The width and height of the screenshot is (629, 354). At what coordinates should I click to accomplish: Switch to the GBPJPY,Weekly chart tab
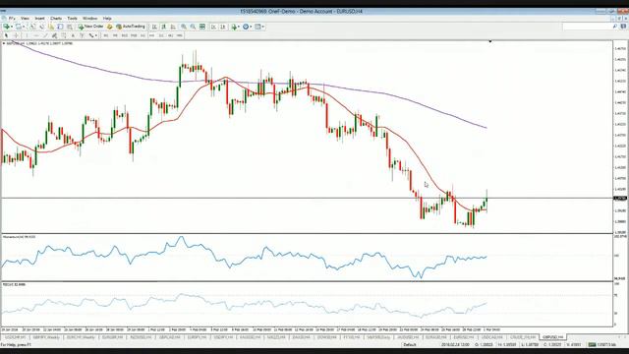[46, 337]
